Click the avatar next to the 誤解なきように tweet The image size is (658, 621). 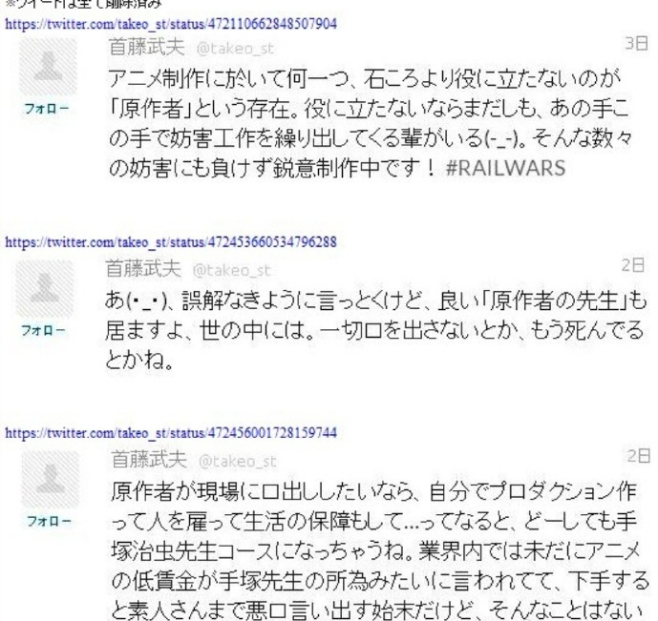point(45,289)
